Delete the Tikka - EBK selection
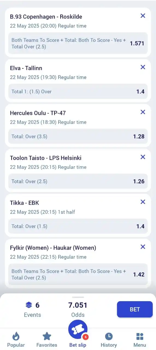Screen dimensions: 156x350 click(143, 202)
